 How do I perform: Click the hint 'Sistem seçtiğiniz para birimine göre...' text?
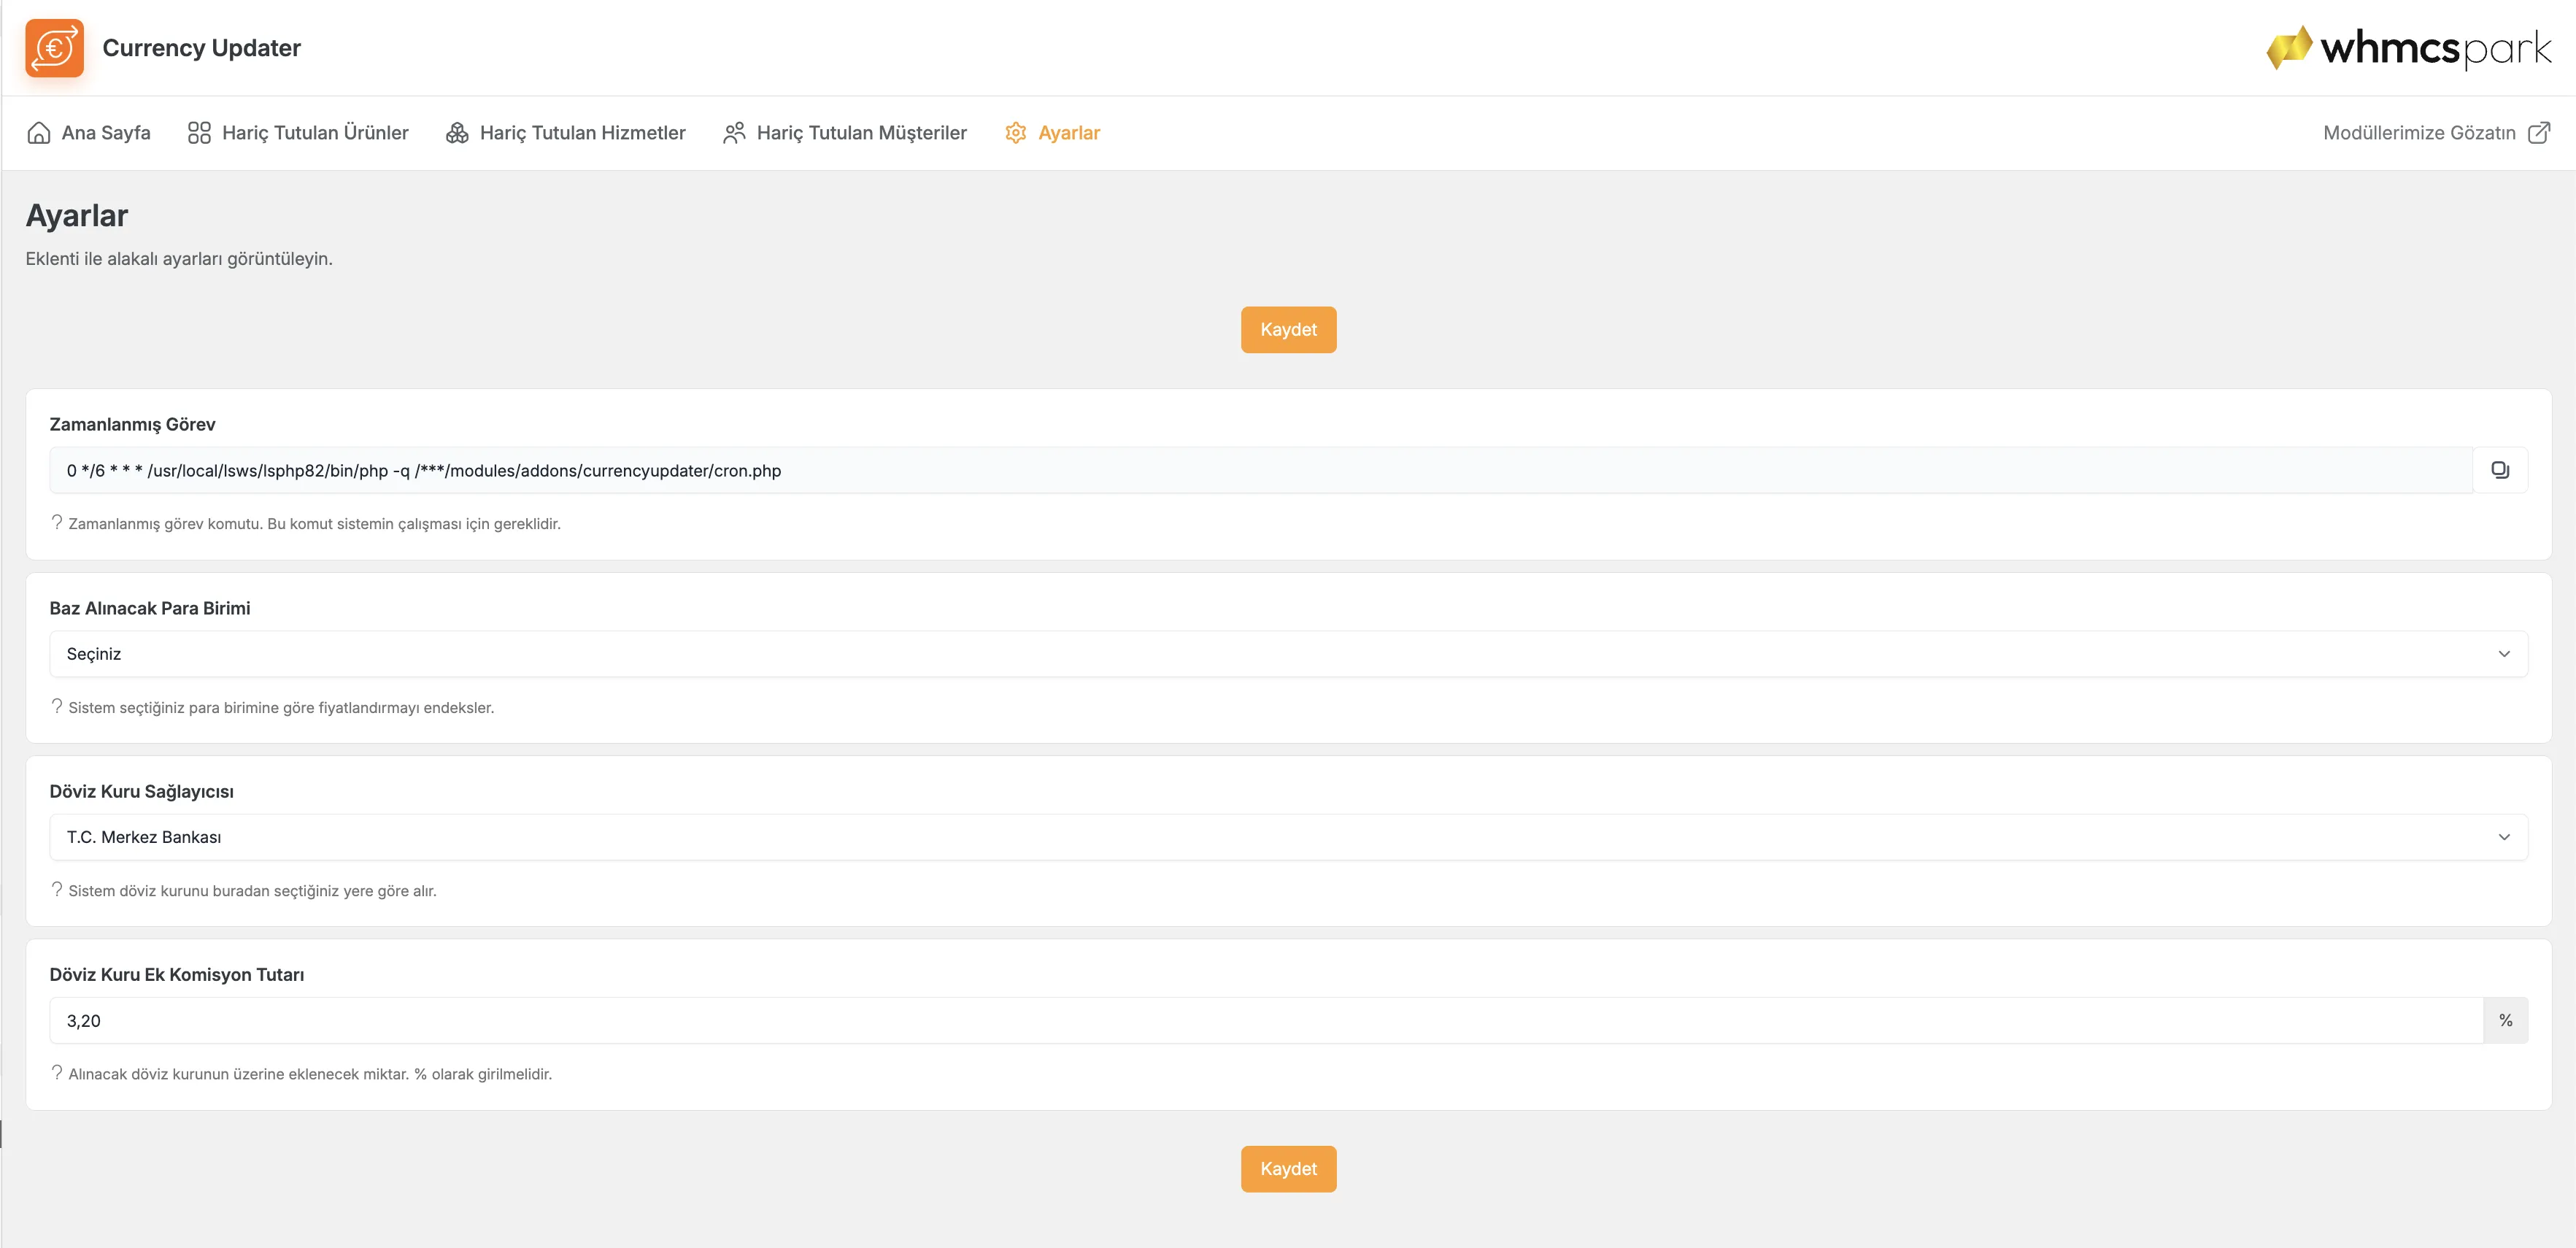point(281,708)
